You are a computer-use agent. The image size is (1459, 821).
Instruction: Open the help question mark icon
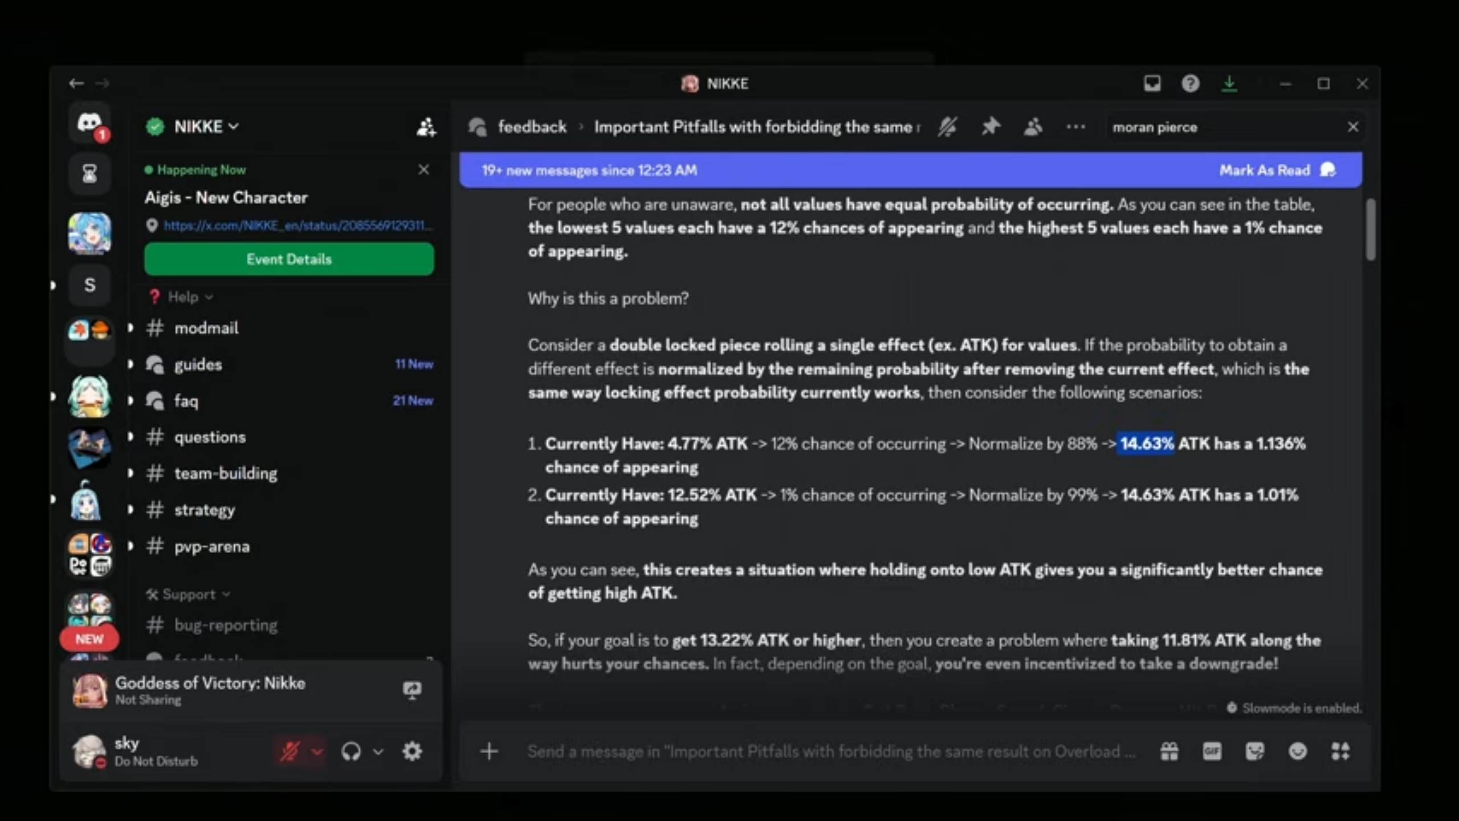(x=1190, y=84)
